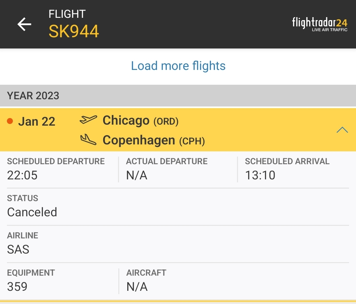Click the YEAR 2023 section header
This screenshot has height=304, width=356.
(x=33, y=96)
